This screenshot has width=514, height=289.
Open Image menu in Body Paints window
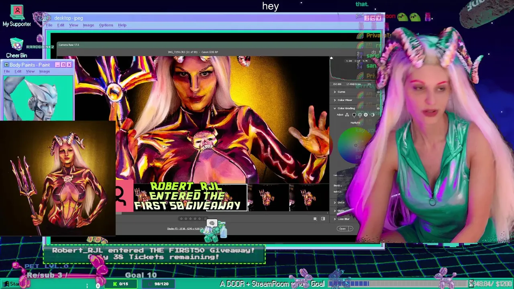pyautogui.click(x=45, y=71)
